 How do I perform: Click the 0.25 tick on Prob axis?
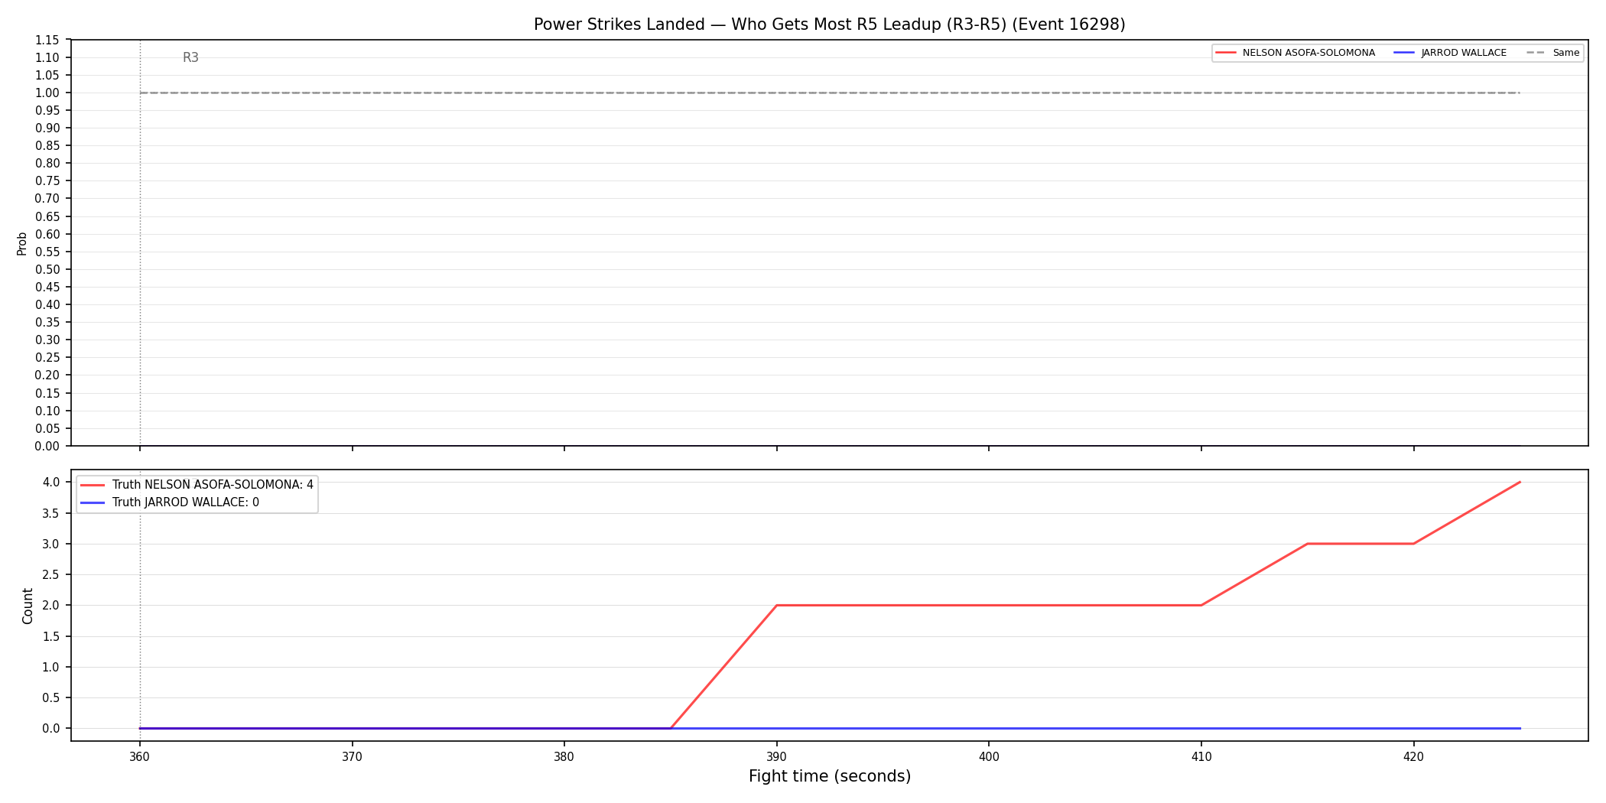pos(47,358)
